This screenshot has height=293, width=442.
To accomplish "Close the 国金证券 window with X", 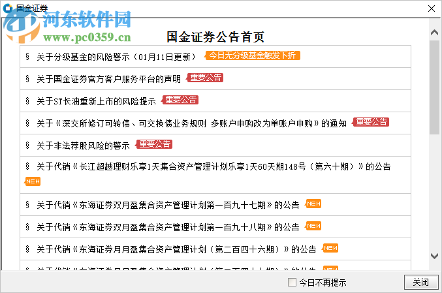I will pyautogui.click(x=432, y=8).
